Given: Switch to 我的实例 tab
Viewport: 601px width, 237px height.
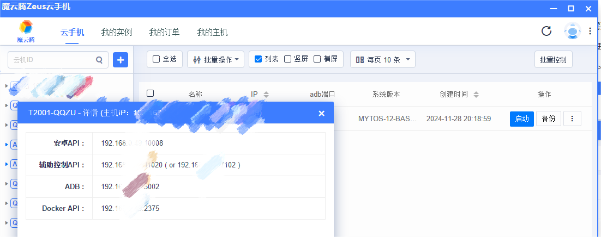Looking at the screenshot, I should 116,32.
